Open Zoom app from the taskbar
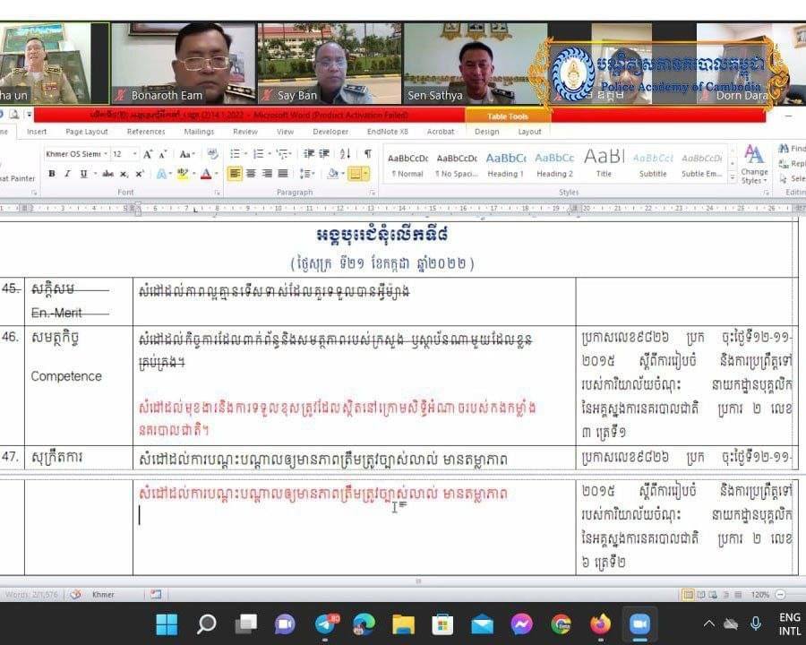 point(639,623)
